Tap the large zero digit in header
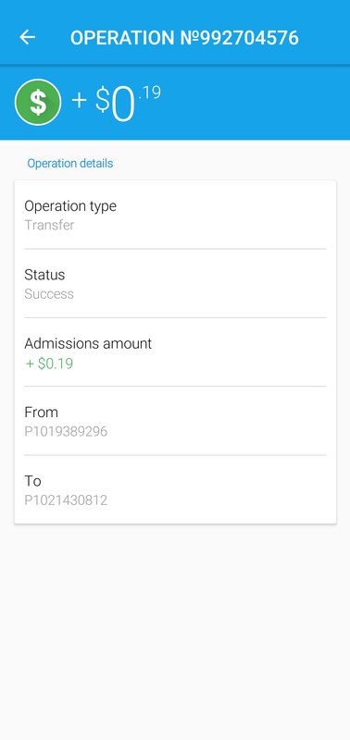The width and height of the screenshot is (350, 740). coord(123,106)
